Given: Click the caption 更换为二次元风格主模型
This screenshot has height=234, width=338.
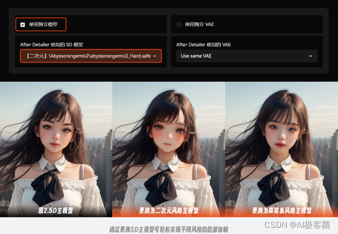Looking at the screenshot, I should coord(169,210).
